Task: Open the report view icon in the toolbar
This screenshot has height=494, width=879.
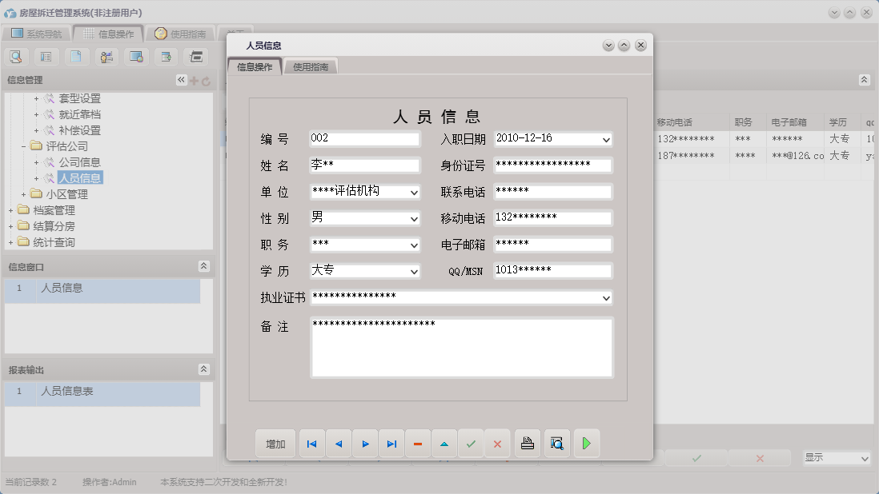Action: coord(47,56)
